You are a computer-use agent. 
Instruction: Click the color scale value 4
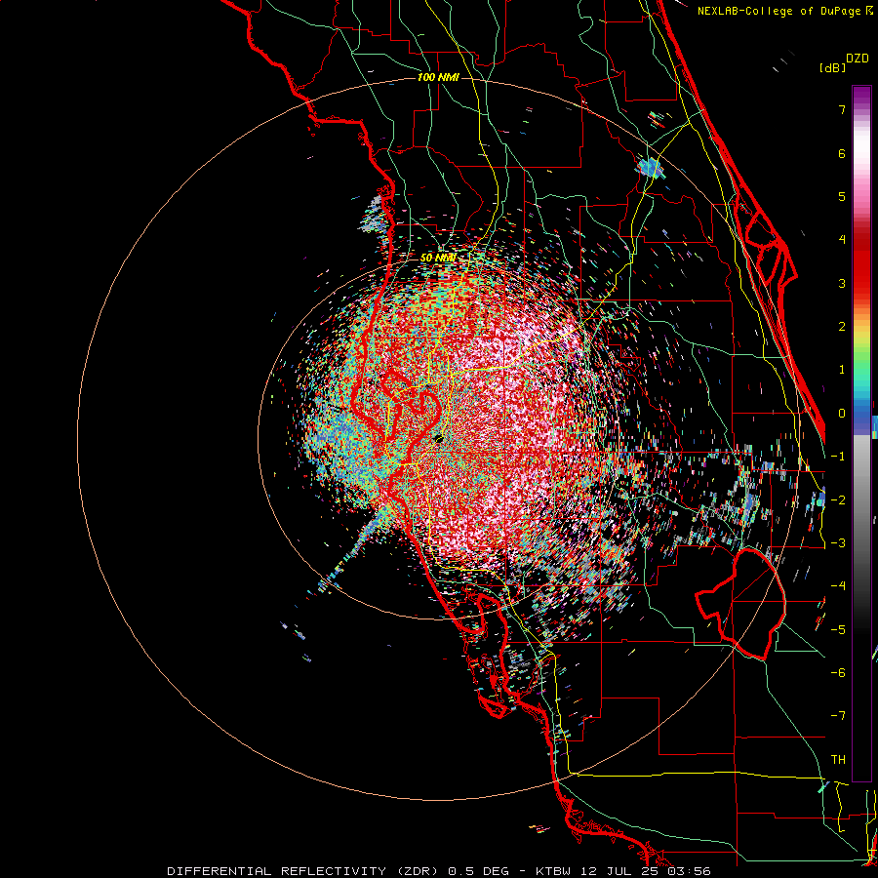[842, 240]
